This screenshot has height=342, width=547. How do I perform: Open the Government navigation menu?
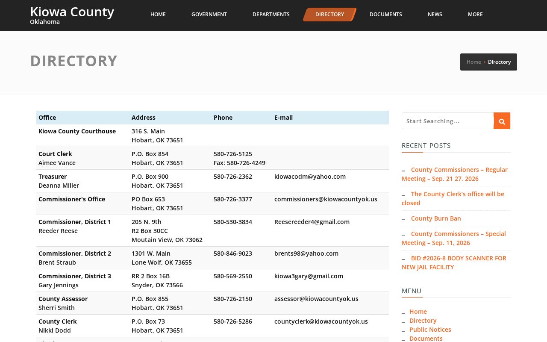pos(209,15)
